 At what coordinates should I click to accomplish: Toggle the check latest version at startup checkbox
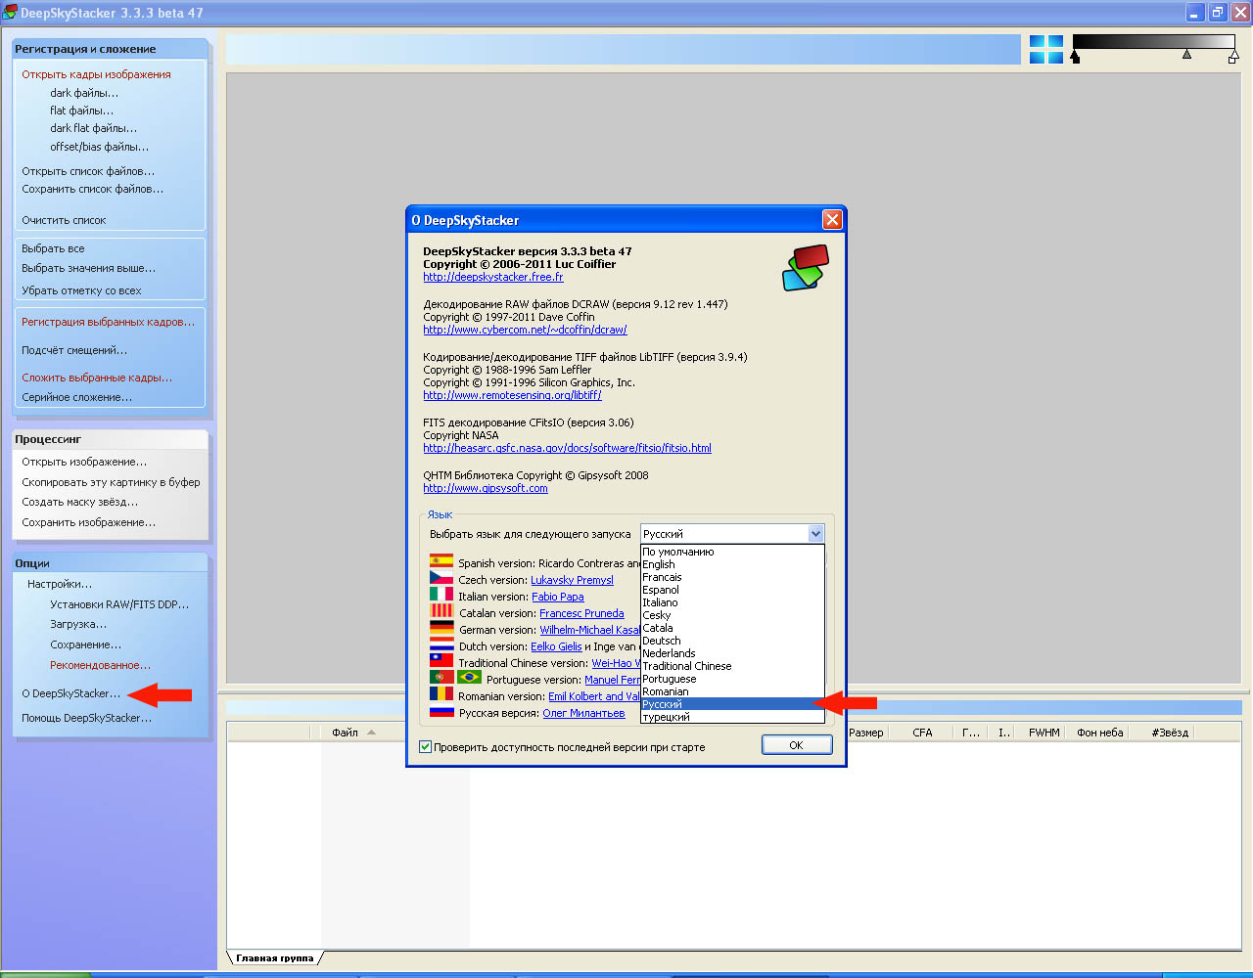tap(426, 747)
